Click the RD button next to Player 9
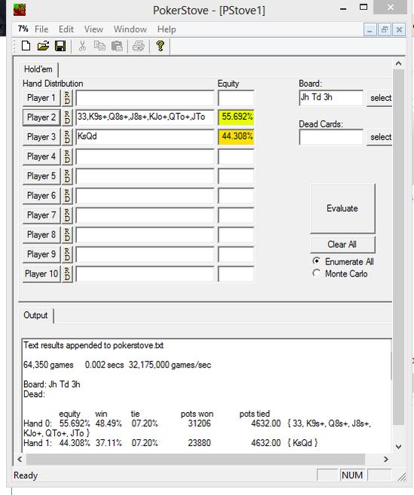 click(x=67, y=255)
